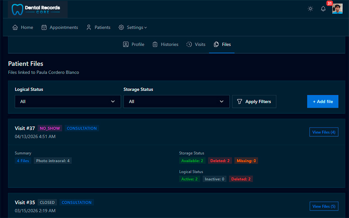
Task: Click the Settings gear icon
Action: pyautogui.click(x=121, y=27)
